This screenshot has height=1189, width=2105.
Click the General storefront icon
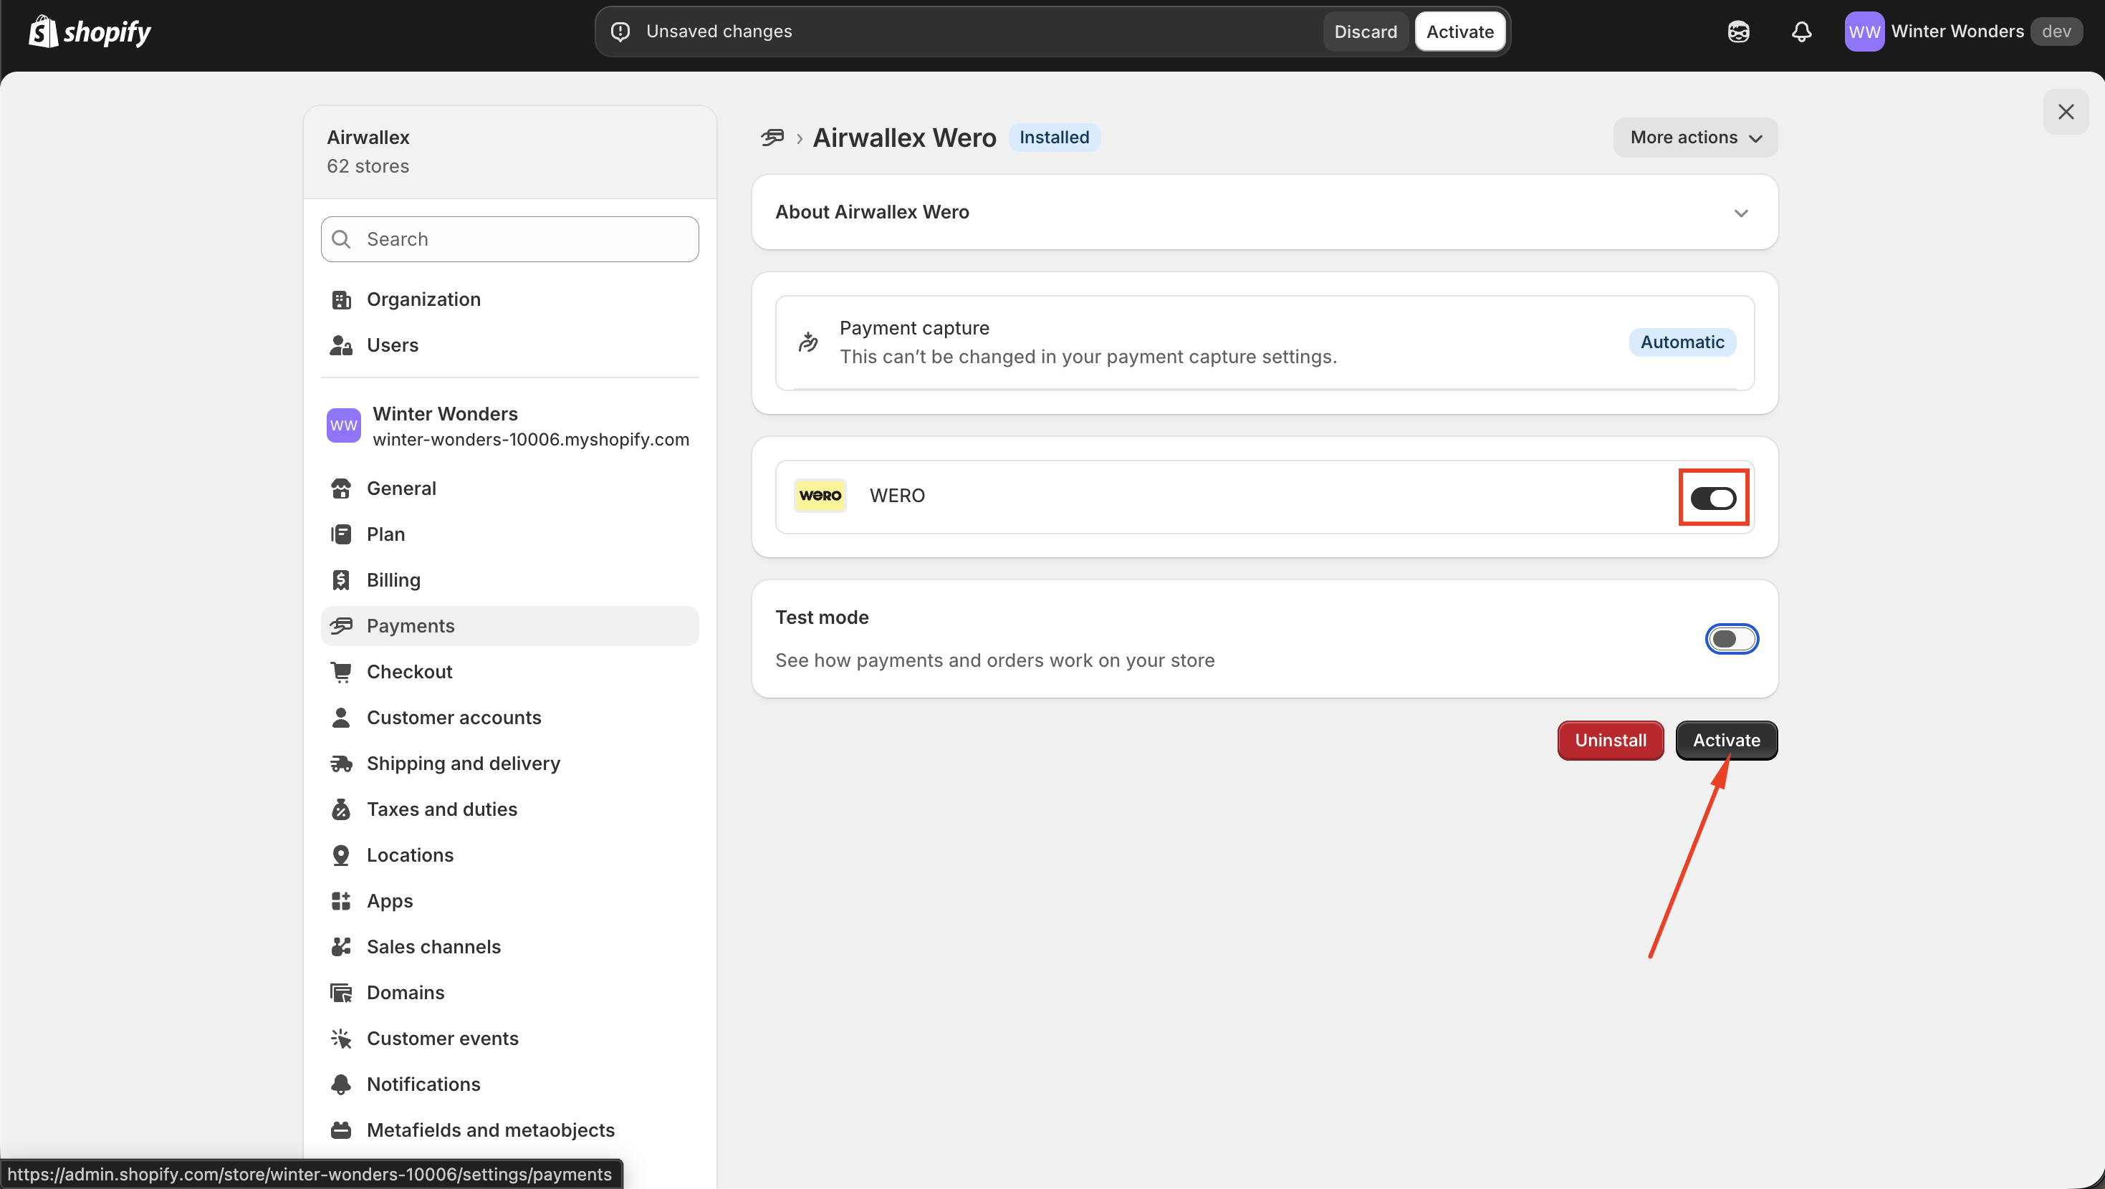(341, 488)
